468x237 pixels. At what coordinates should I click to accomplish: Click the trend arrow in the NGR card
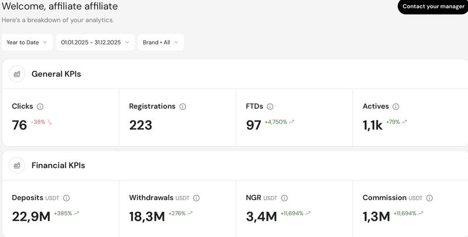(308, 214)
